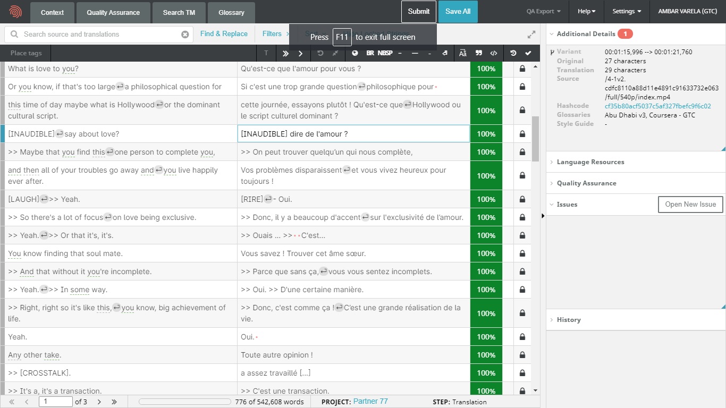Clear the search field with X icon

point(185,35)
